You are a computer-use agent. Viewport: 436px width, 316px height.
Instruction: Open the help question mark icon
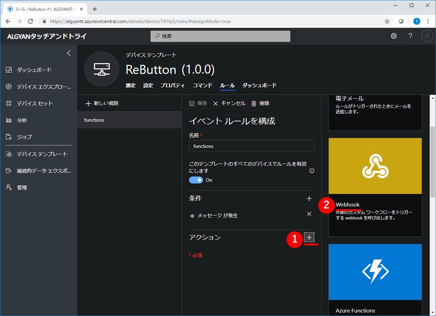(410, 36)
